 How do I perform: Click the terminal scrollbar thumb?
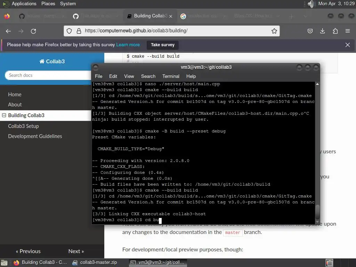pos(317,212)
